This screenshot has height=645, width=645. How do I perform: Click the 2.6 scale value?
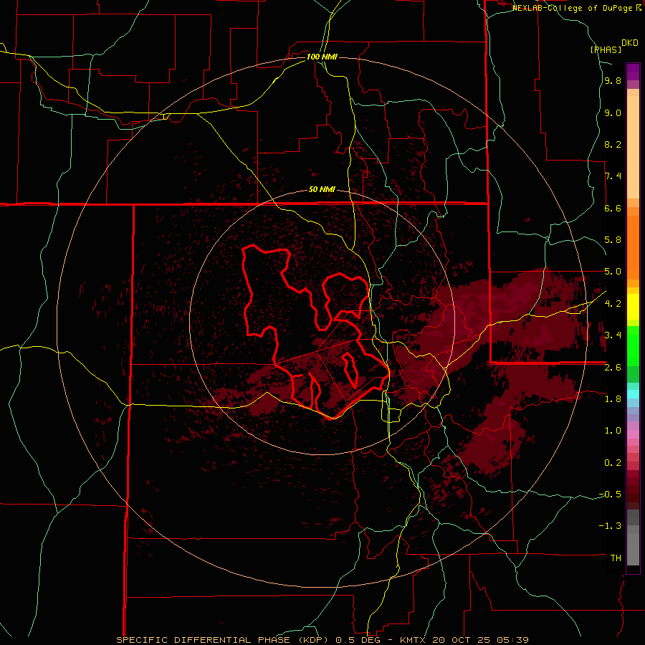[613, 368]
